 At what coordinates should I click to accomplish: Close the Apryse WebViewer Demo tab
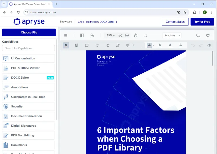49,4
